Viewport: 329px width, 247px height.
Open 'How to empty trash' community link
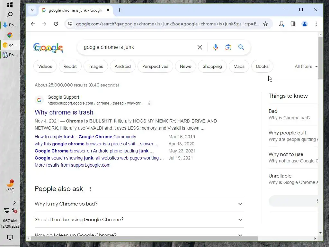[85, 137]
